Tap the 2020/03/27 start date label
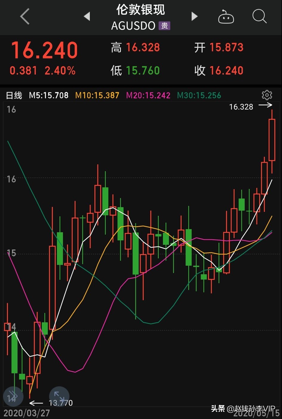Screen dimensions: 282x419 point(27,413)
